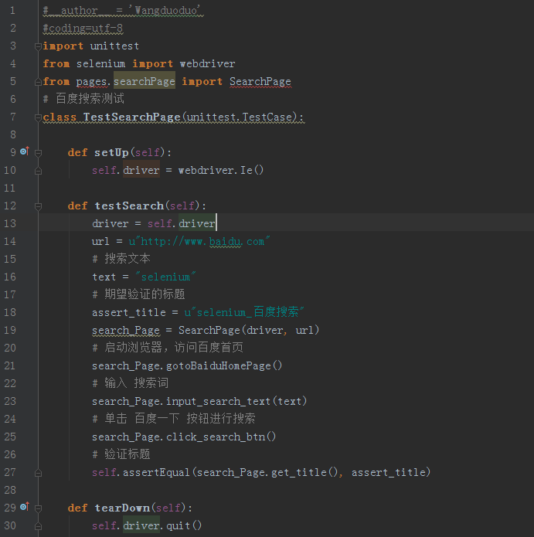The image size is (534, 537).
Task: Click 'gotoBaiduHomePage()' method call
Action: coord(224,366)
